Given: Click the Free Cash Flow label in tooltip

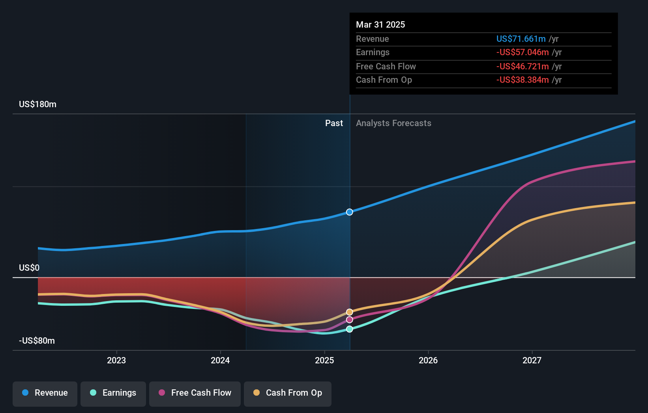Looking at the screenshot, I should coord(386,66).
